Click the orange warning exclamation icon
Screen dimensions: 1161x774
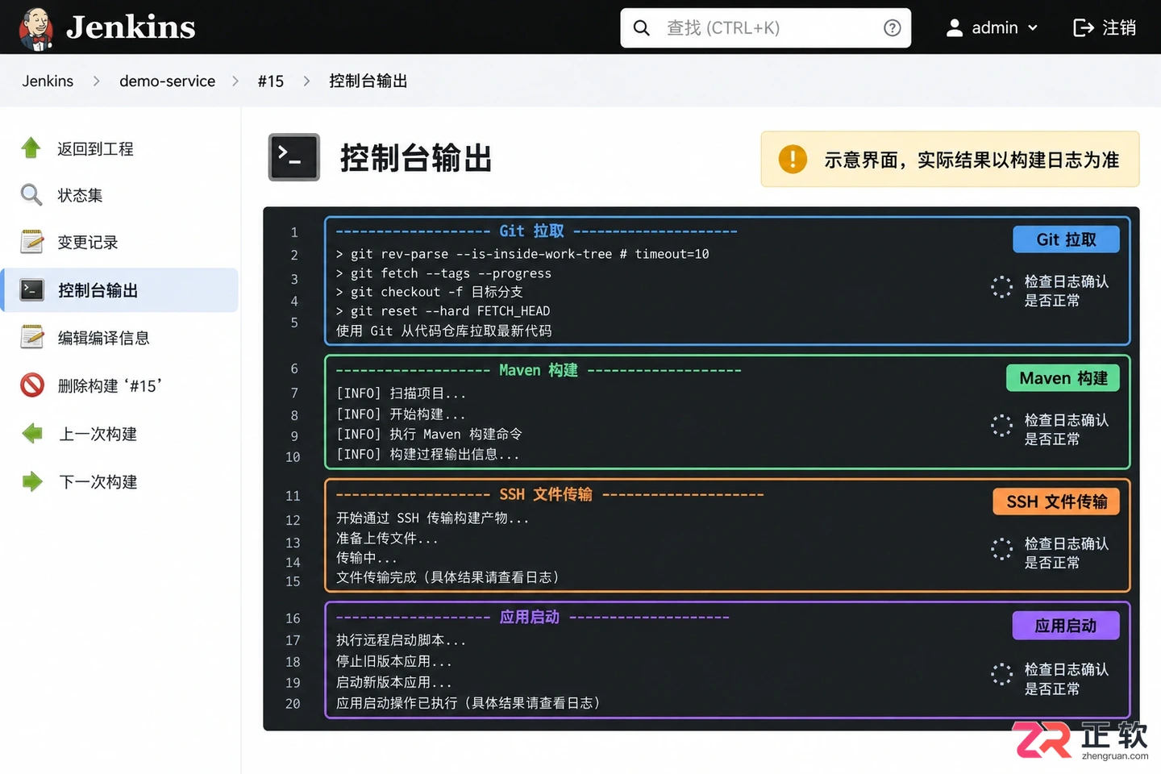(793, 159)
